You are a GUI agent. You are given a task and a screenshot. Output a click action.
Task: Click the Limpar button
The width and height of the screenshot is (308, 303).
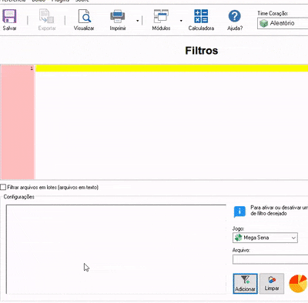click(x=272, y=283)
